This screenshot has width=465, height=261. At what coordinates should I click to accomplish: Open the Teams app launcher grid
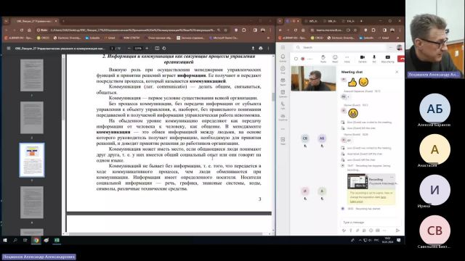click(x=283, y=47)
